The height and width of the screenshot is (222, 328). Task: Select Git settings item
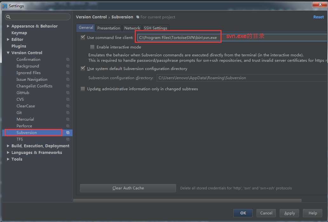pyautogui.click(x=19, y=112)
